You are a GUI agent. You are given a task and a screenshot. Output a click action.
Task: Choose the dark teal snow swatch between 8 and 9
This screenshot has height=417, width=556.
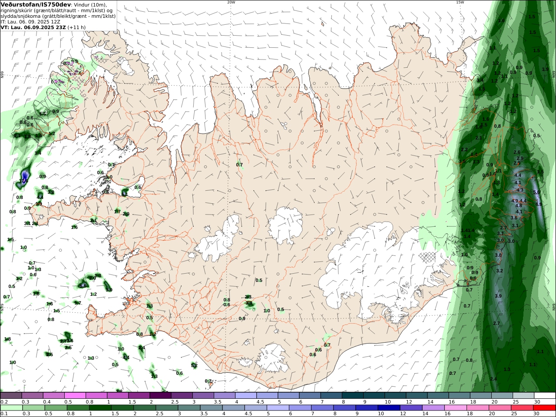click(x=353, y=395)
